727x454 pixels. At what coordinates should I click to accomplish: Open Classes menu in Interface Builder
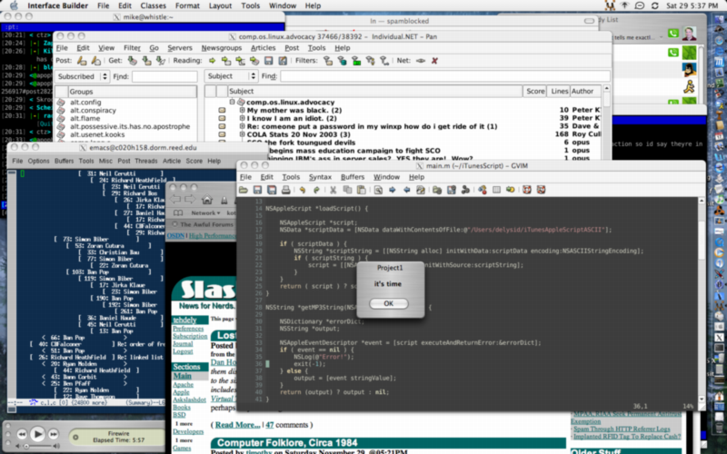(x=153, y=5)
